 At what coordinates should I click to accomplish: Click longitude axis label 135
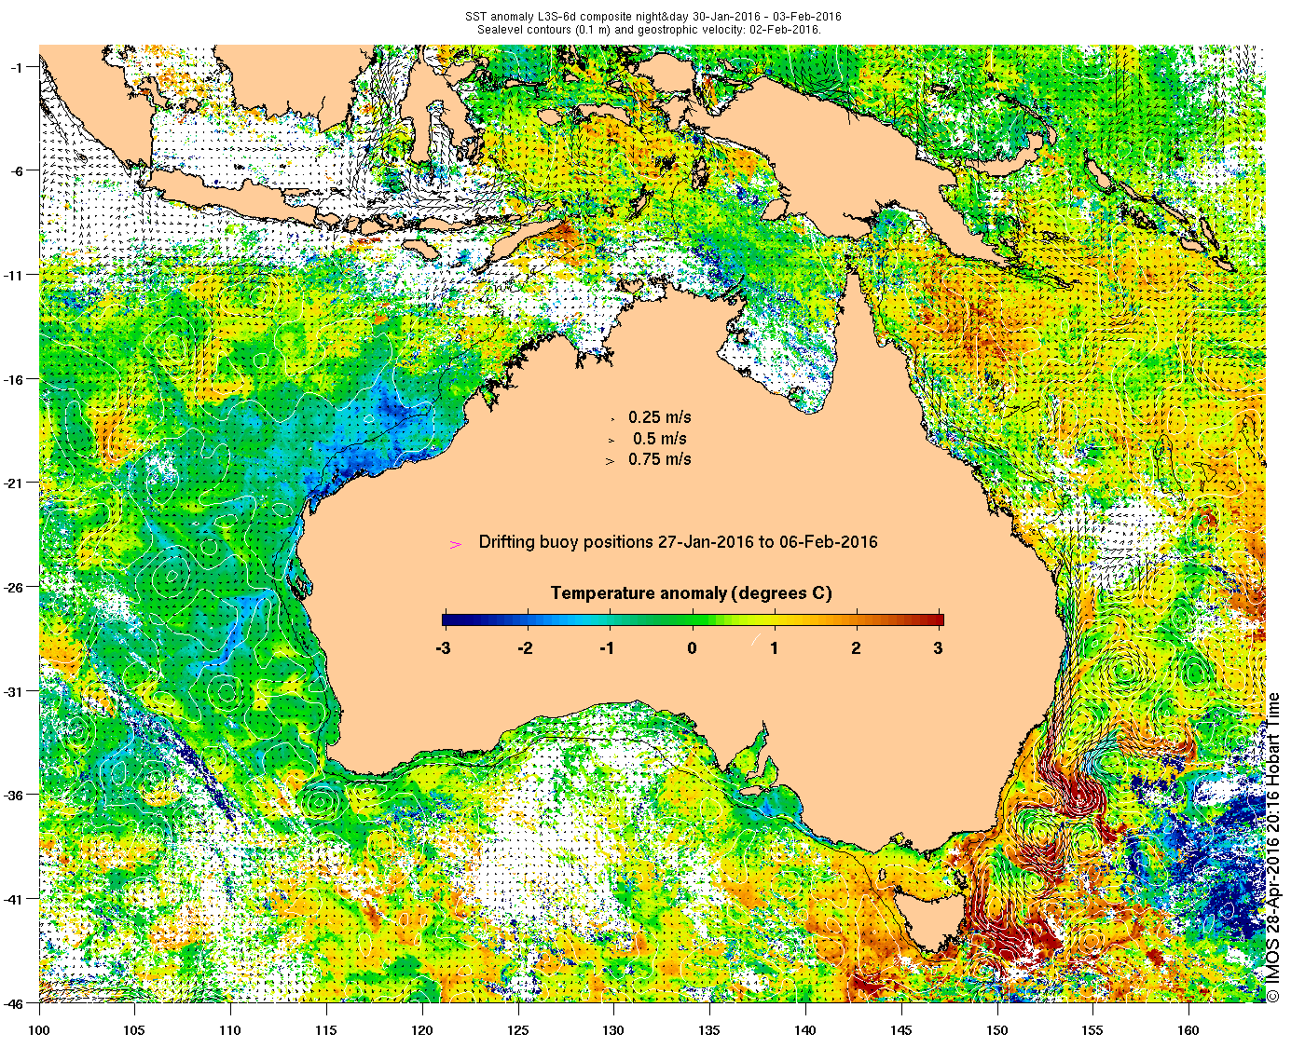click(709, 1030)
